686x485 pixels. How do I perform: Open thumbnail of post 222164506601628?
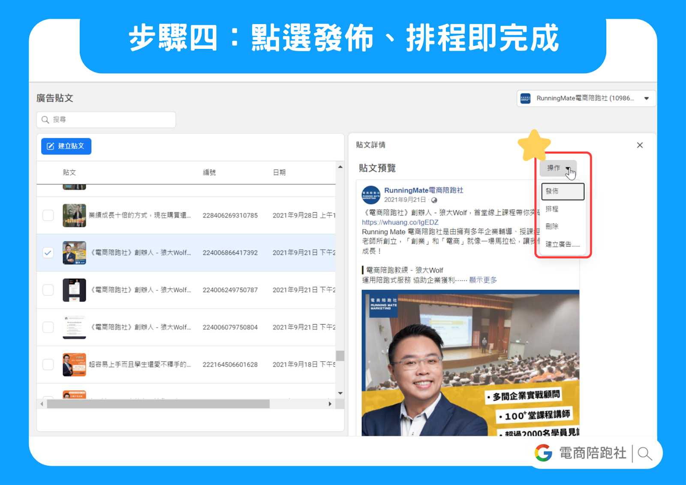coord(74,365)
